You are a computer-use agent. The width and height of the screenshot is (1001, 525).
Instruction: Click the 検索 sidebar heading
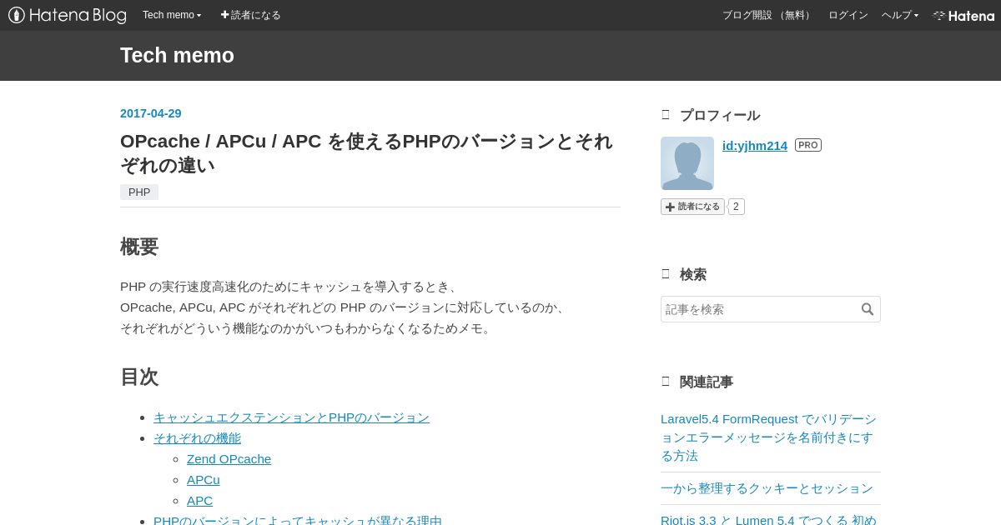[x=693, y=274]
